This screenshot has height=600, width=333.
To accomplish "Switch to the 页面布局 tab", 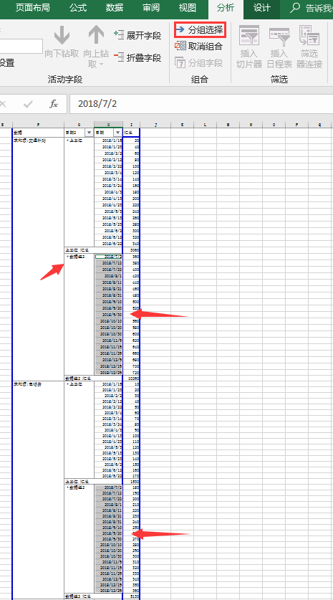I will point(32,8).
